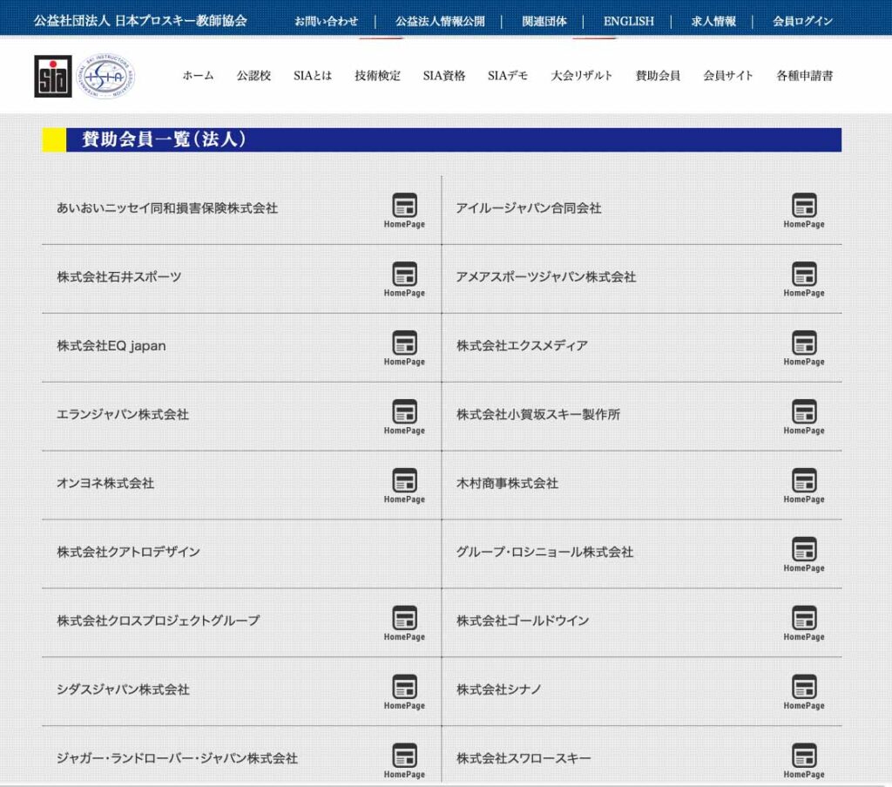
Task: Switch to the ENGLISH site link
Action: coord(628,21)
